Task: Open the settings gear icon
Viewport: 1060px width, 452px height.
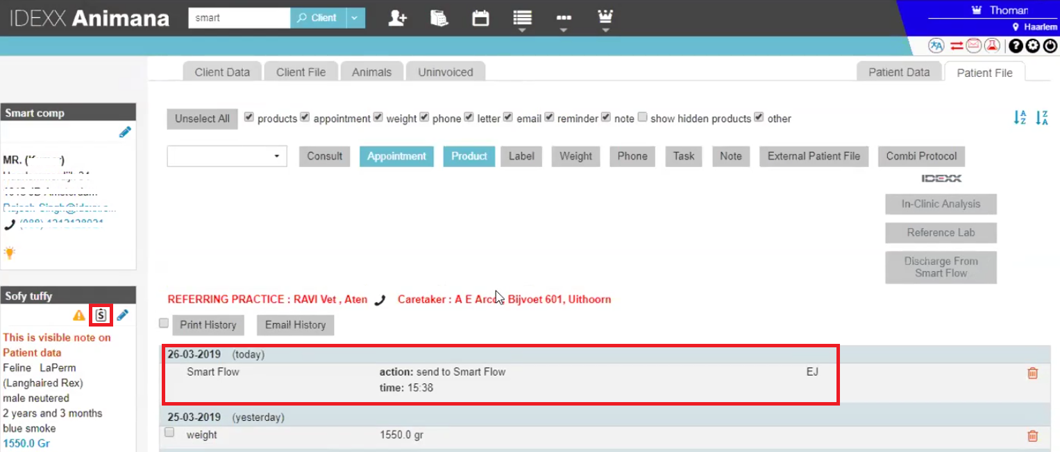Action: tap(1033, 46)
